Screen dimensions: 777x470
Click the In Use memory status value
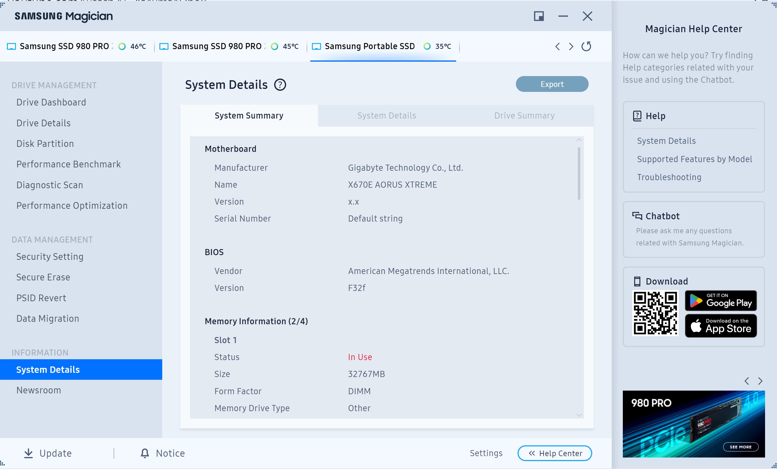(360, 357)
